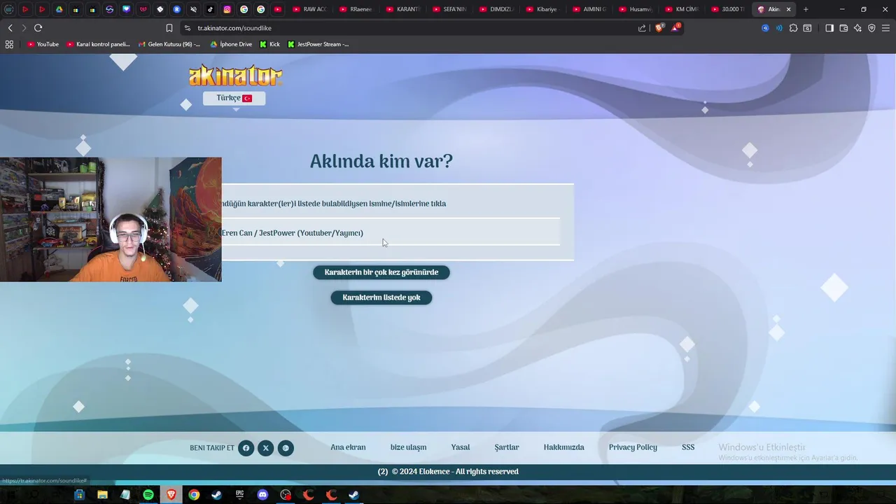Switch to the 30.000 TL YouTube tab
The image size is (896, 504).
729,9
